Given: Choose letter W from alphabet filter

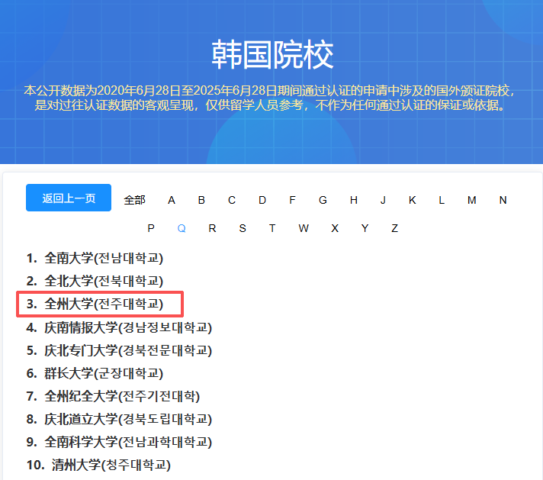Looking at the screenshot, I should (x=304, y=228).
